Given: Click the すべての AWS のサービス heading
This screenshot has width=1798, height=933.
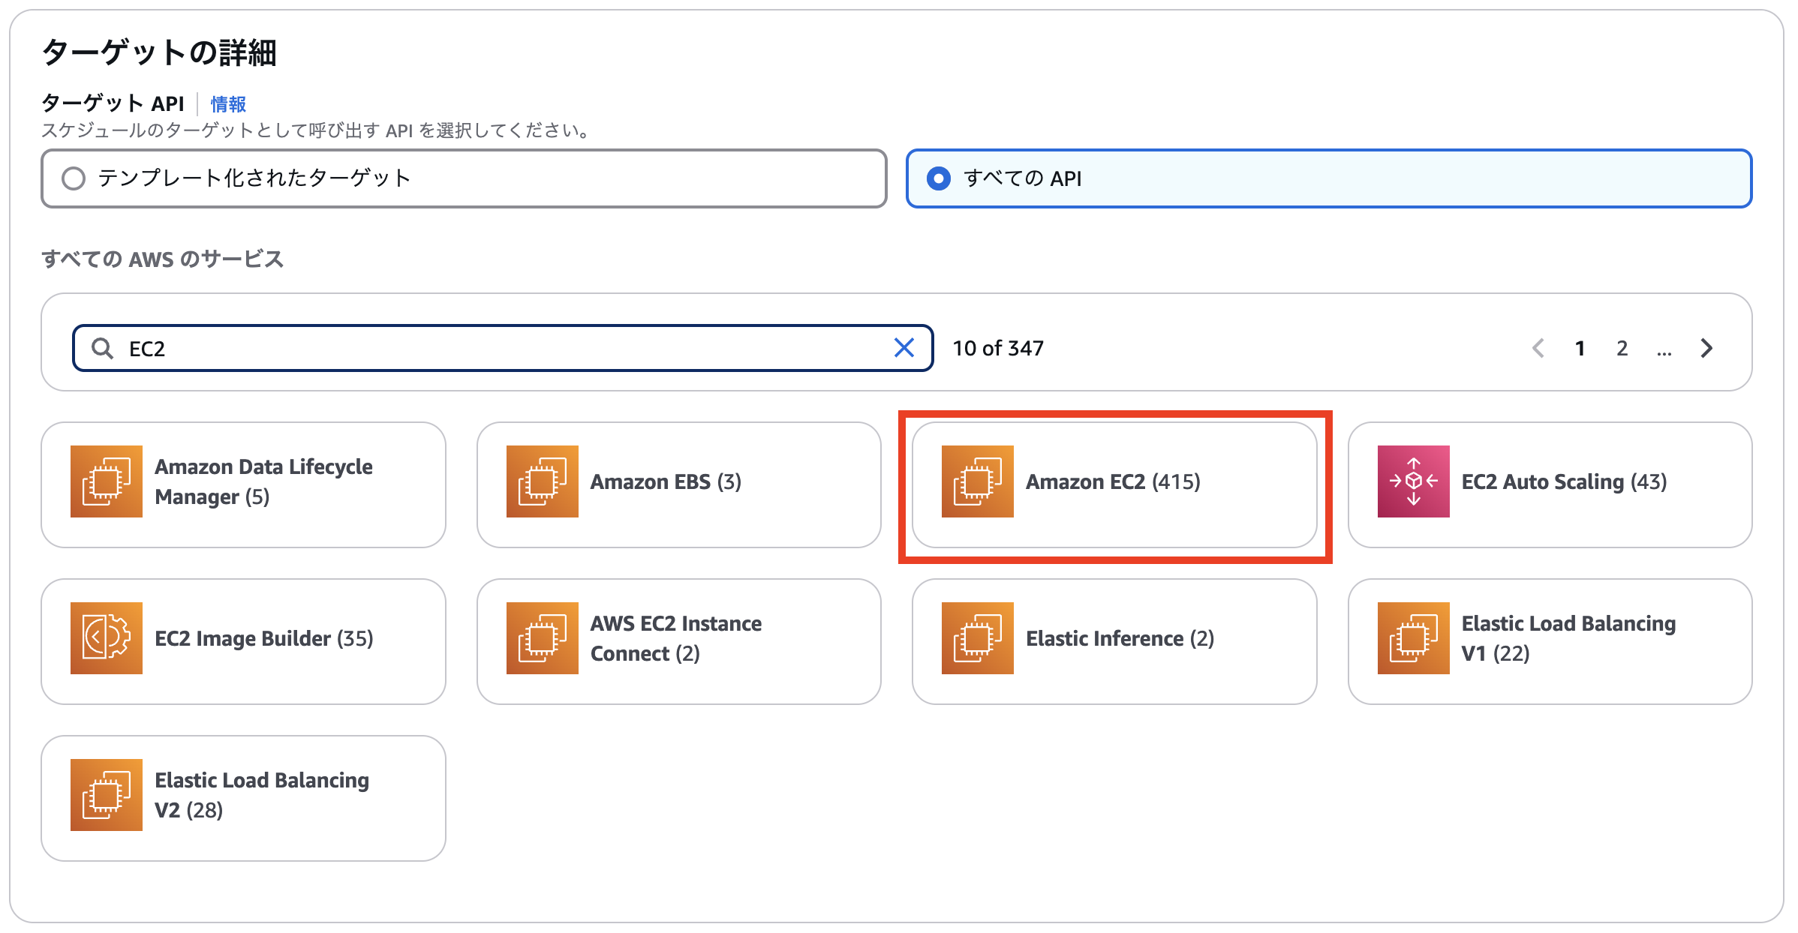Looking at the screenshot, I should (x=162, y=259).
